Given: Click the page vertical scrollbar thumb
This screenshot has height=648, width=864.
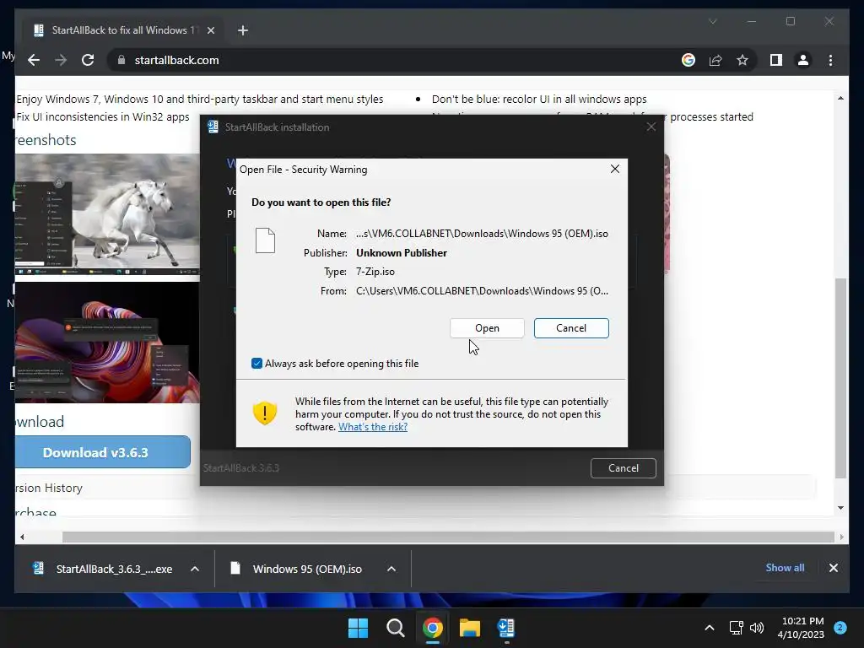Looking at the screenshot, I should click(x=840, y=377).
